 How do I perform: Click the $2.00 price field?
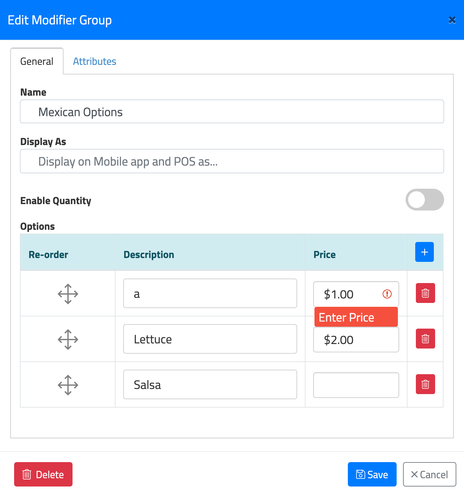[356, 340]
